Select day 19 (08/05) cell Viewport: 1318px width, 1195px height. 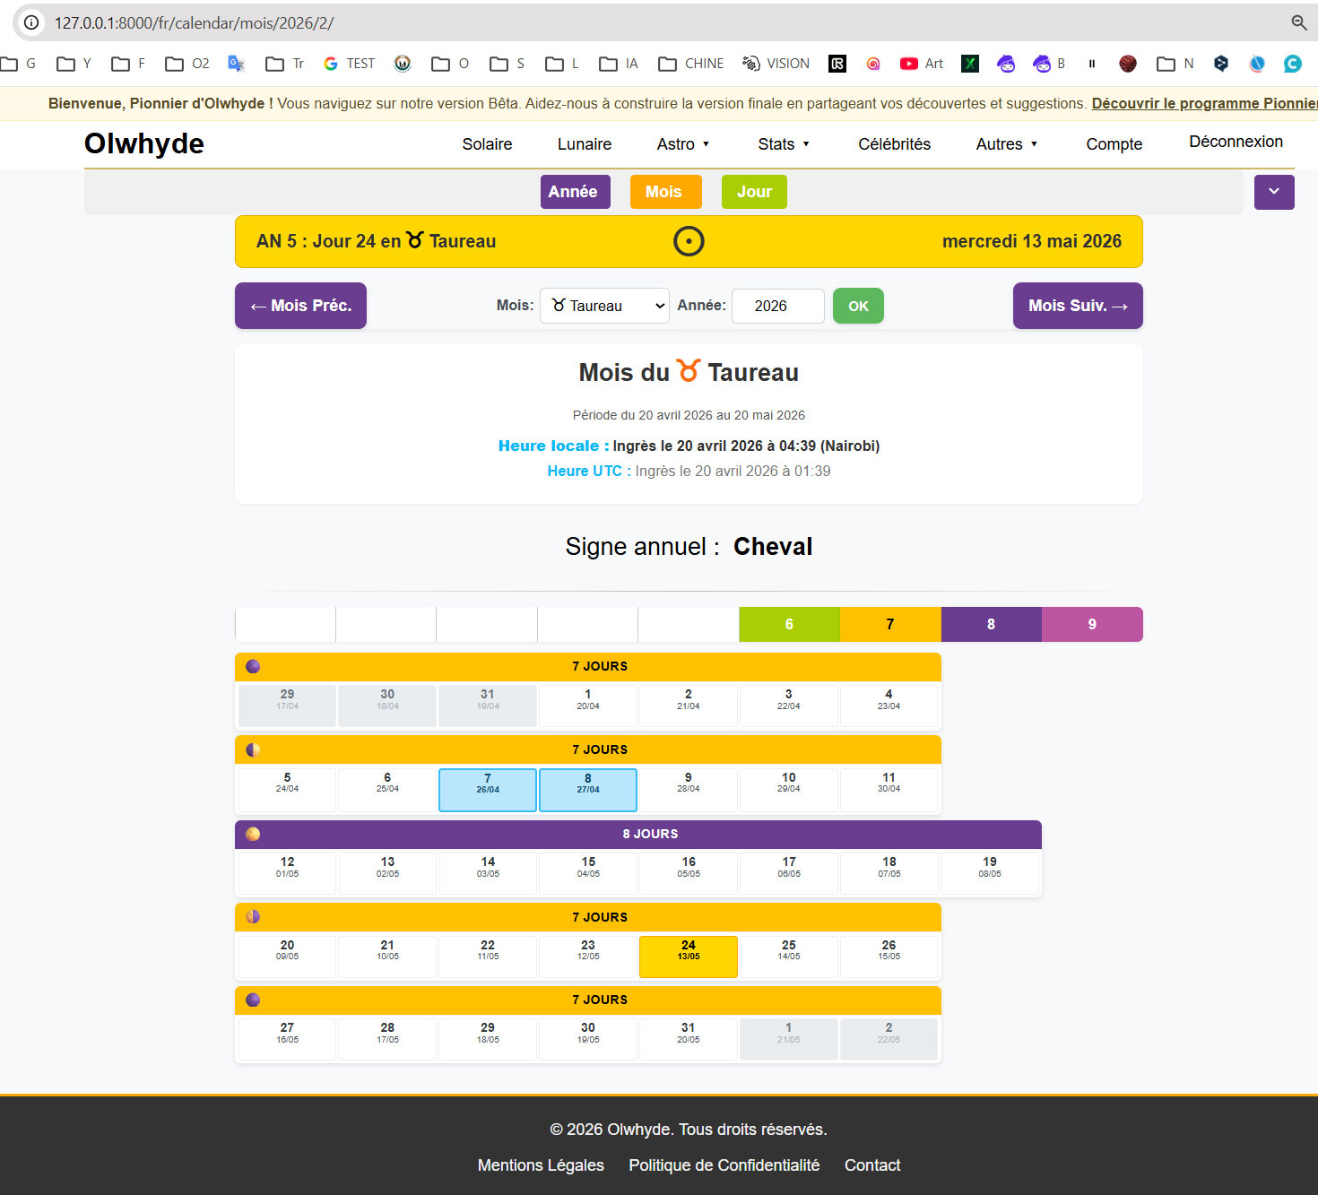990,873
